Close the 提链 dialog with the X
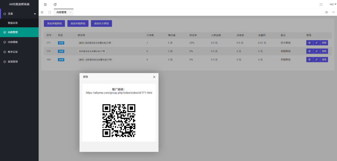The width and height of the screenshot is (337, 161). (x=154, y=77)
